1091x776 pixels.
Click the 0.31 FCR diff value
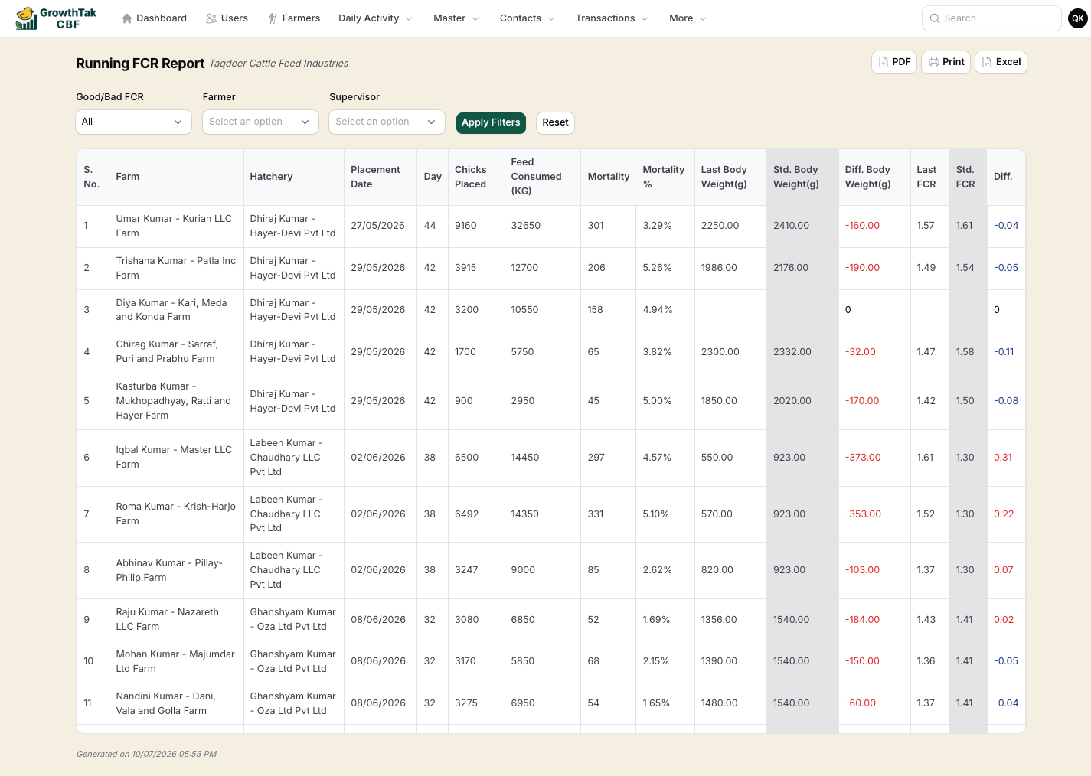pos(1003,458)
